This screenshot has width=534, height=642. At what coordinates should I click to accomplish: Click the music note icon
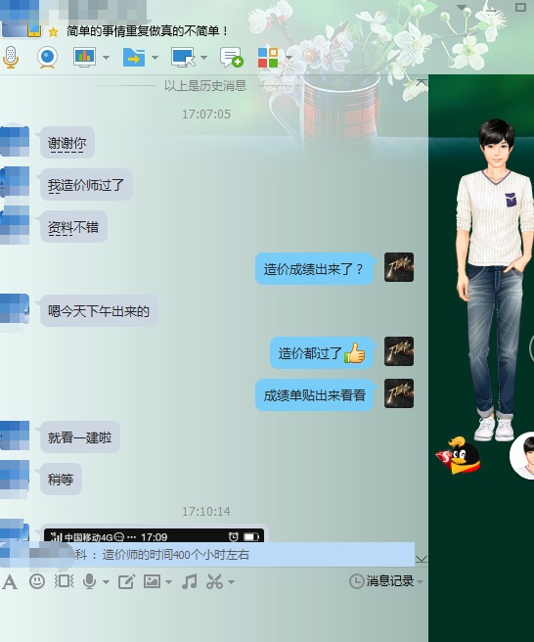coord(189,581)
